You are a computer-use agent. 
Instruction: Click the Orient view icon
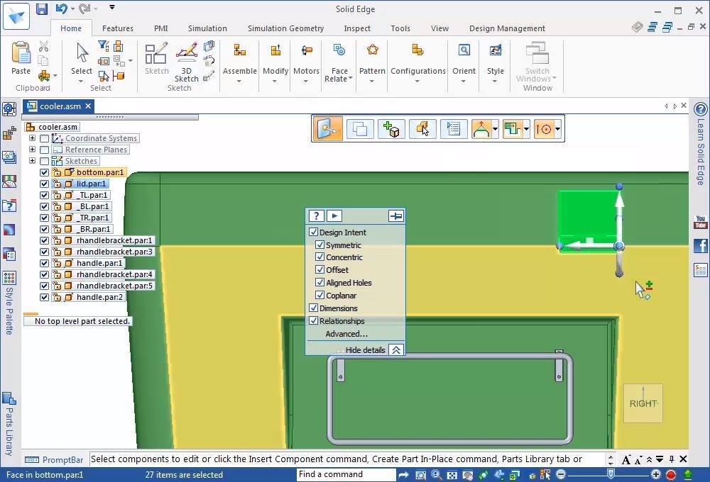464,50
